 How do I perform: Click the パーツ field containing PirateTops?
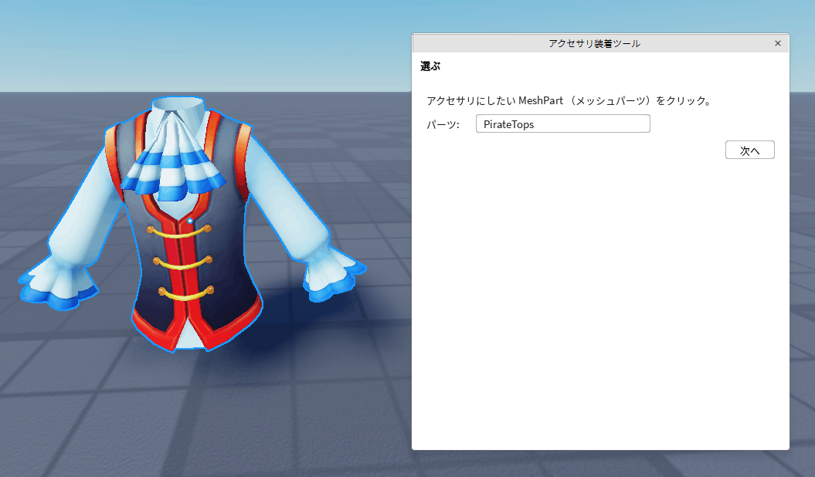563,124
